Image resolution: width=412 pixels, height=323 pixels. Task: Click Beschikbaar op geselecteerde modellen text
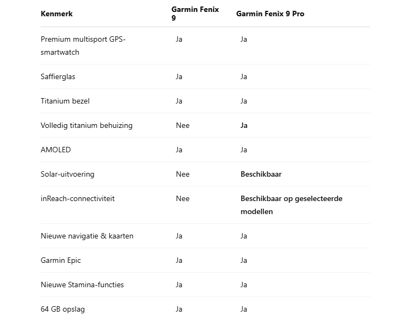coord(292,205)
